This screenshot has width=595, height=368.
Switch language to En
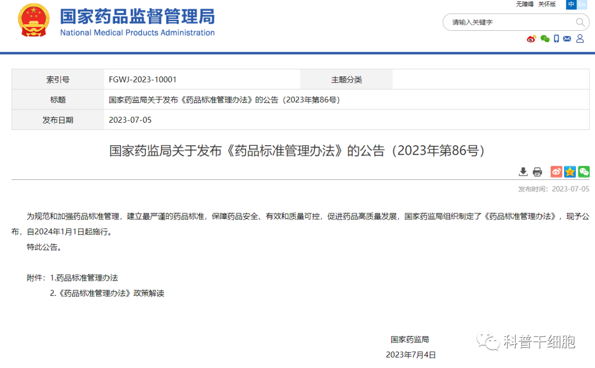582,4
